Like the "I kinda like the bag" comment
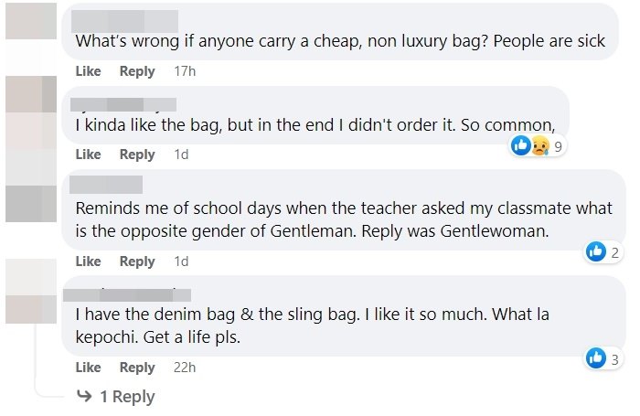 click(88, 155)
